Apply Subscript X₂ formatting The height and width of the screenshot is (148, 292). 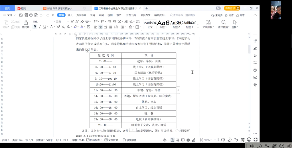[63, 27]
